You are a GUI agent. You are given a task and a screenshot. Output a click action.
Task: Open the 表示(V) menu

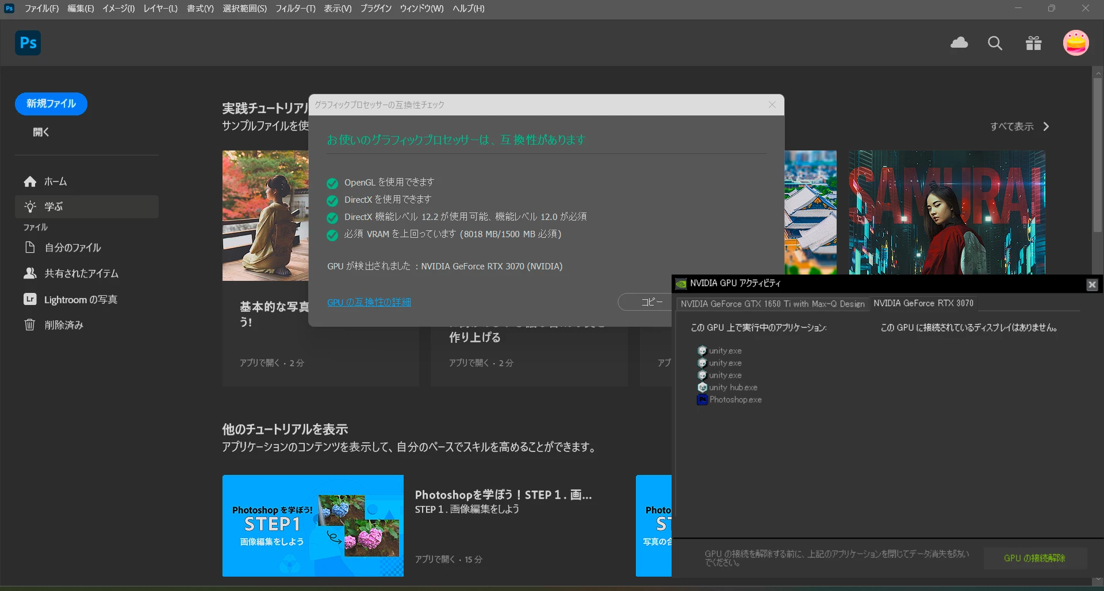pyautogui.click(x=338, y=9)
